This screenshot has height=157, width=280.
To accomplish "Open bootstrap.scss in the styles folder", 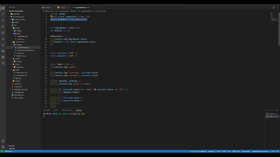I will click(22, 36).
